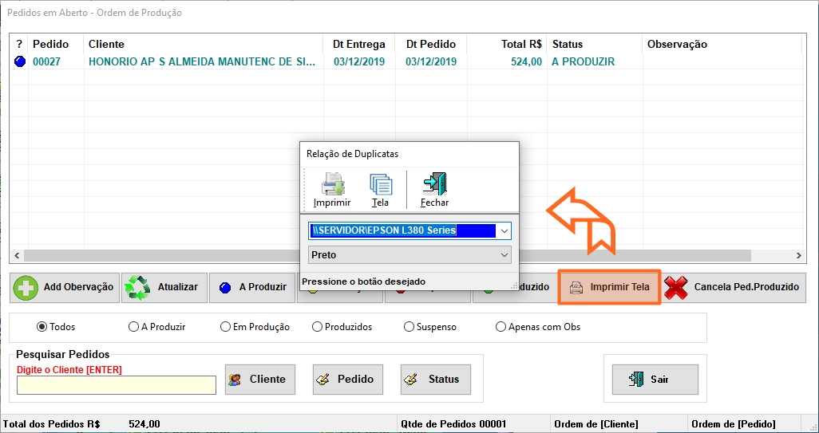Open the EPSON L380 printer dropdown

click(503, 231)
